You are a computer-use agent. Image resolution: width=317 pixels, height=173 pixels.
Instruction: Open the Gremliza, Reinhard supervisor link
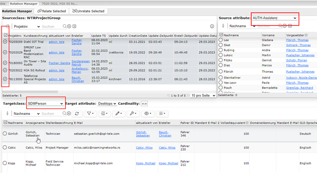(x=299, y=88)
